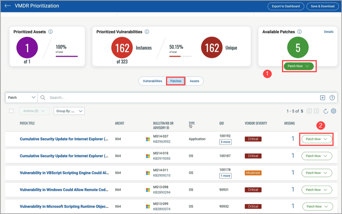Screen dimensions: 342x214
Task: Refresh the patches list with the reload icon
Action: (x=326, y=111)
